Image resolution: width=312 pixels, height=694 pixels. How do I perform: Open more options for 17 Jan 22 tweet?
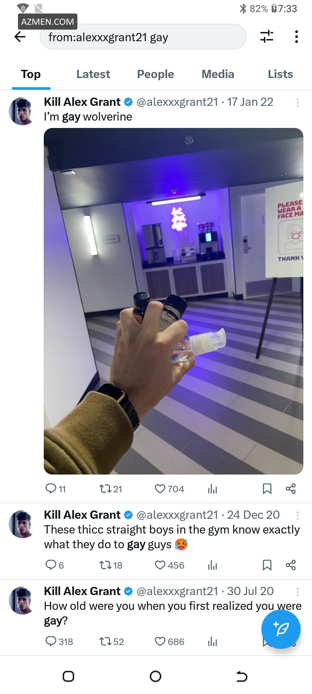[297, 103]
